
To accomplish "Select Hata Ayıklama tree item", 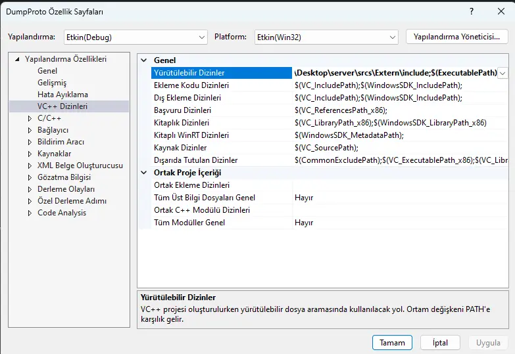I will (62, 95).
